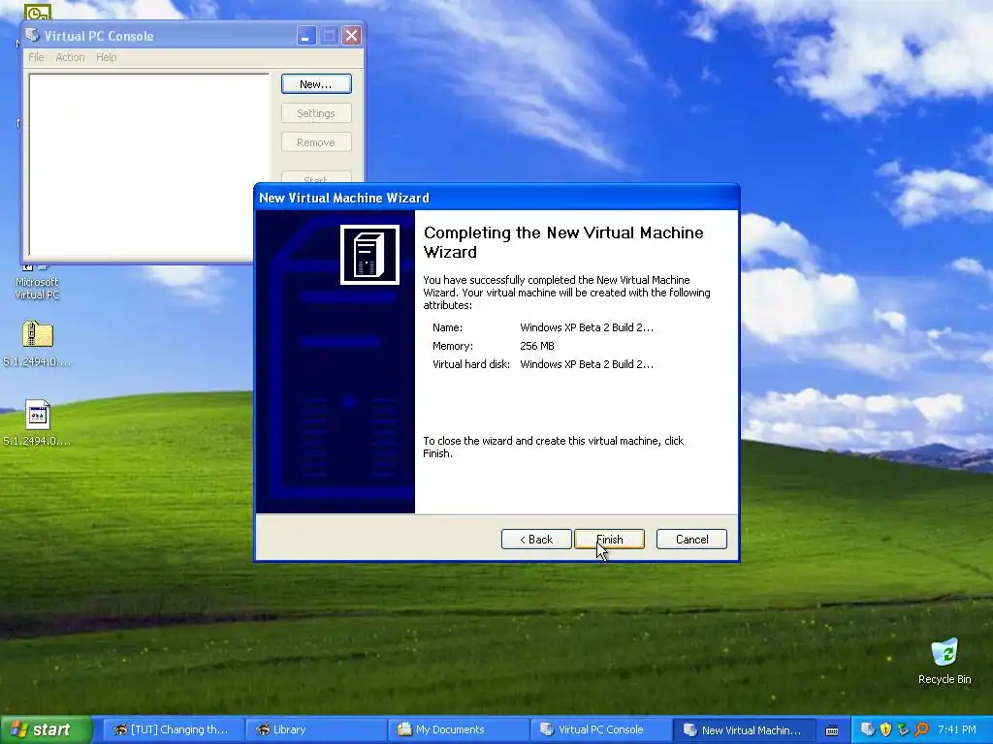Screen dimensions: 993x744
Task: Open Help menu in Virtual PC Console
Action: coord(107,57)
